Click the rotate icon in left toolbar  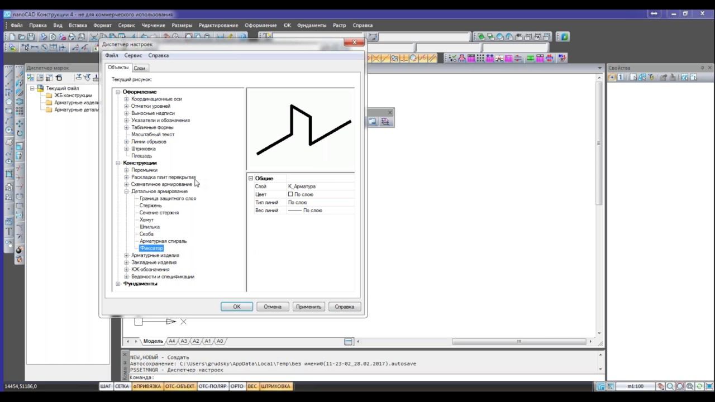19,133
